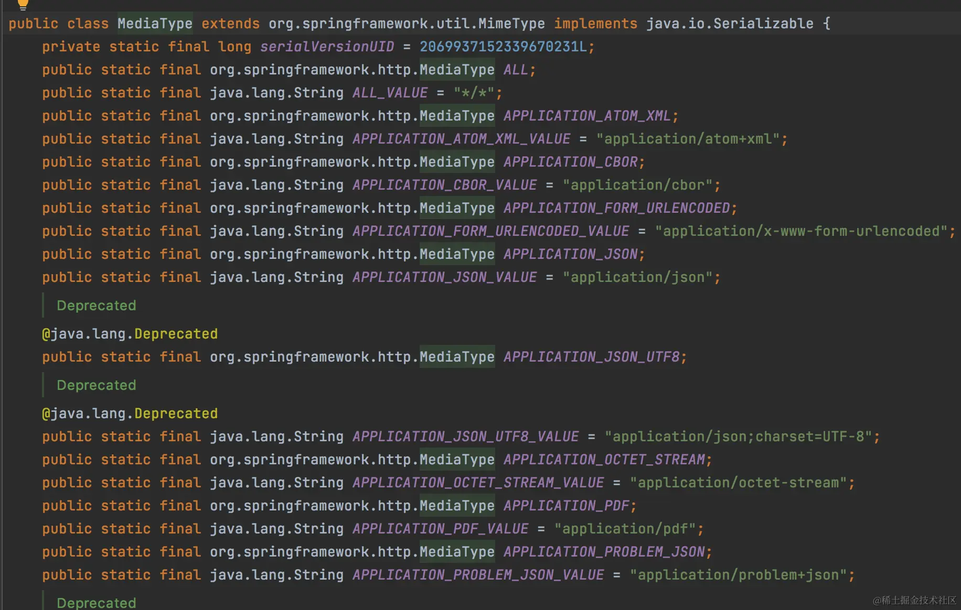Click the APPLICATION_JSON_UTF8 constant
This screenshot has width=961, height=610.
click(592, 357)
